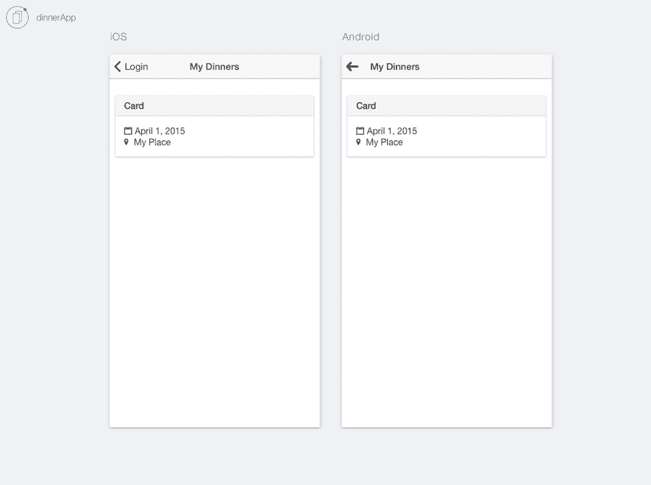
Task: Click the calendar icon in the Android card
Action: pos(360,130)
